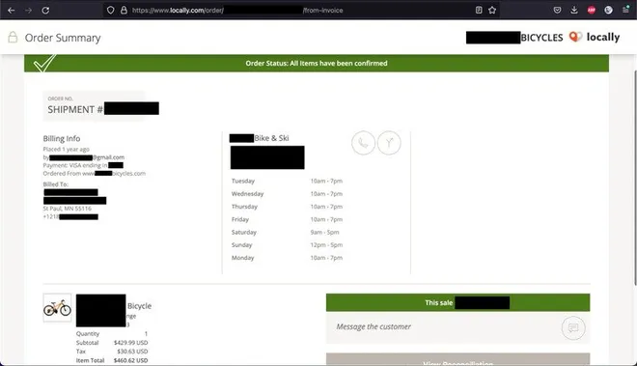Click the Tuesday 10am - 7pm hours row
Viewport: 637px width, 366px height.
pyautogui.click(x=287, y=181)
